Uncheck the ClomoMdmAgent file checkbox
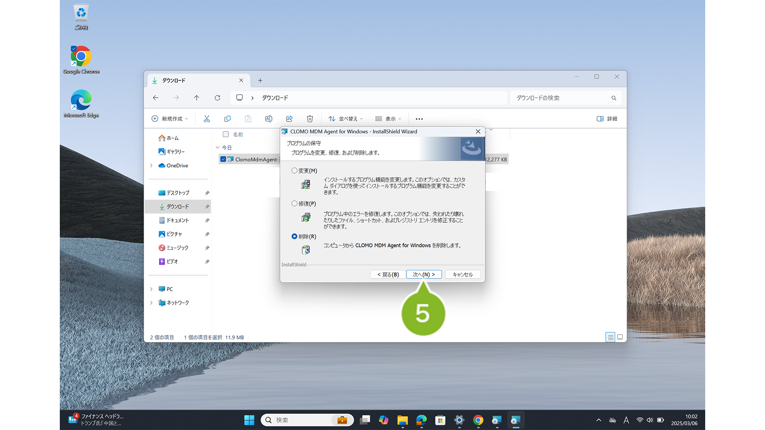765x430 pixels. (x=223, y=160)
